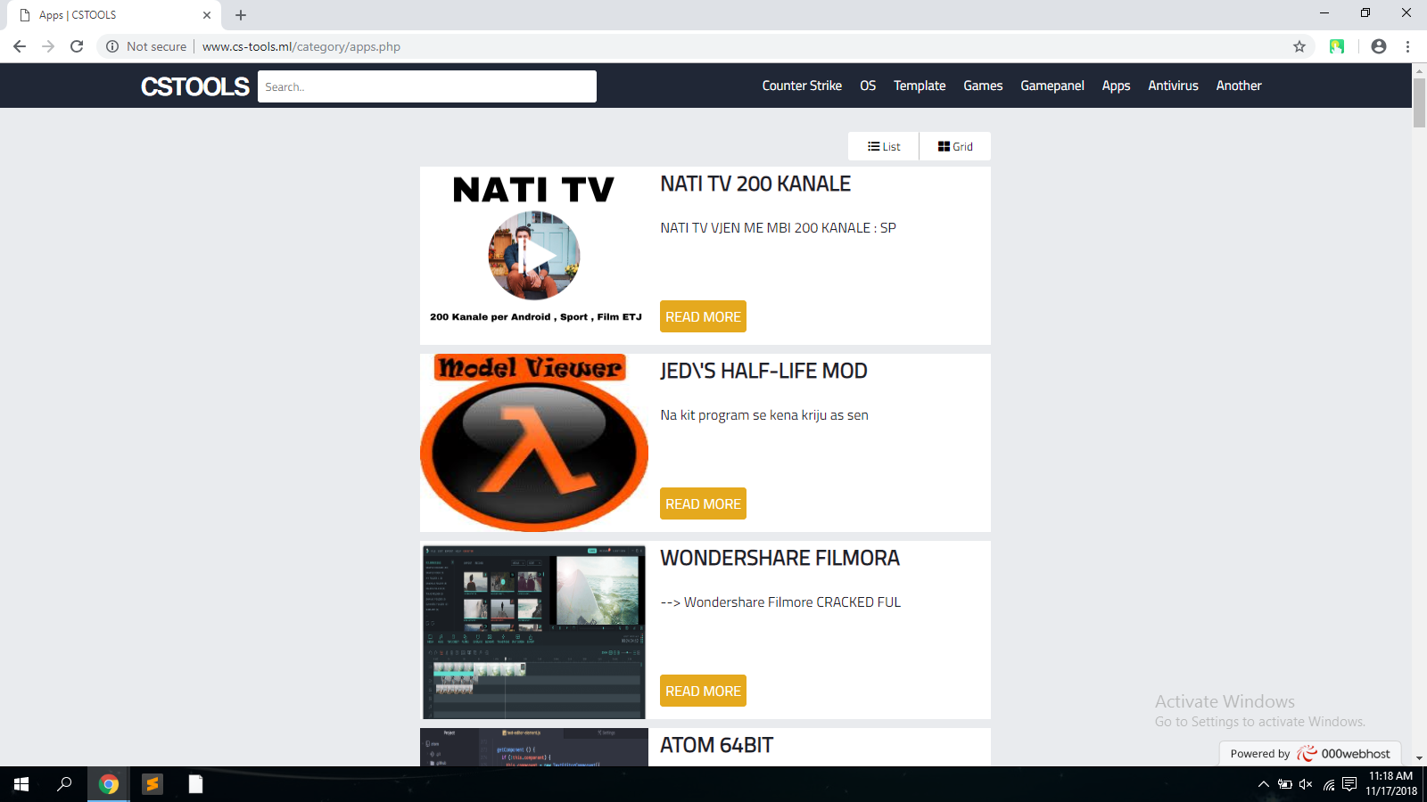Select the Apps | CSTOOLS tab
1427x802 pixels.
114,15
